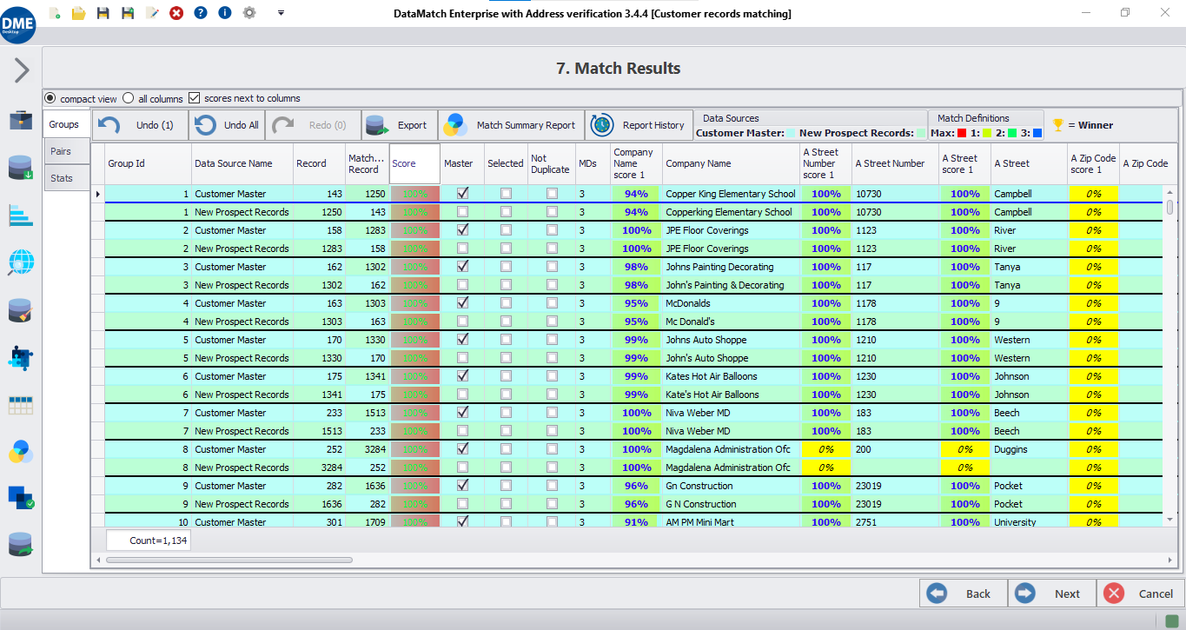Check Not Duplicate for Johns Painting Decorating
The image size is (1186, 630).
click(552, 267)
